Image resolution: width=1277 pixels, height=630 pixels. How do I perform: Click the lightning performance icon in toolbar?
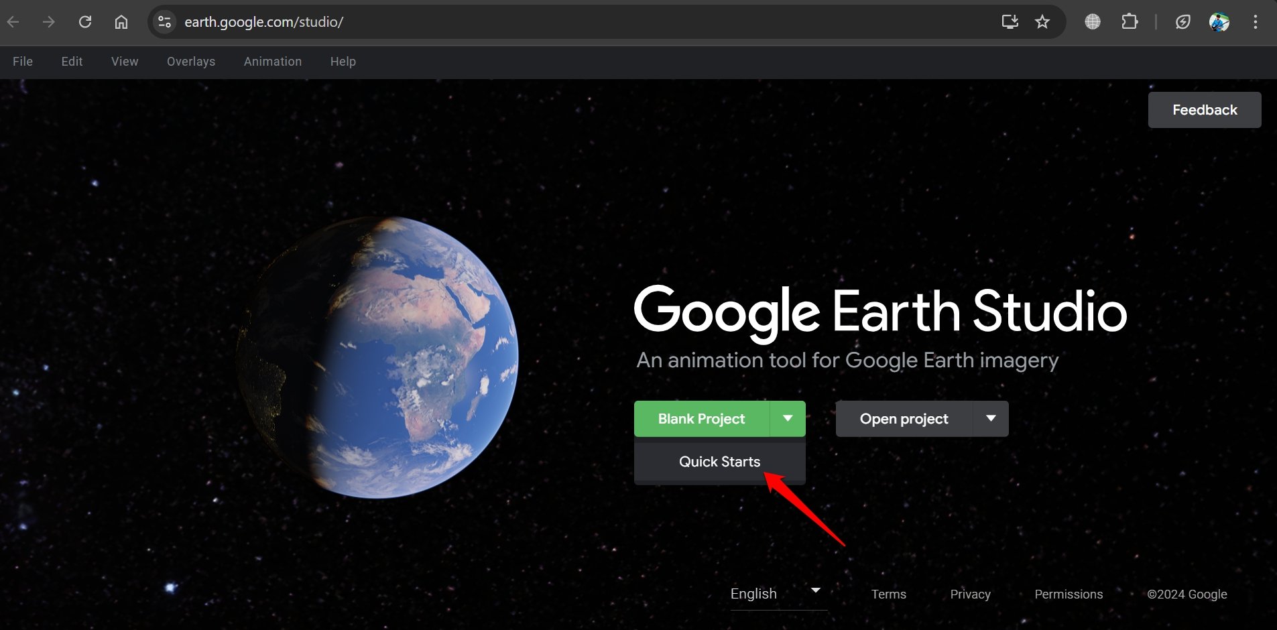click(1183, 22)
